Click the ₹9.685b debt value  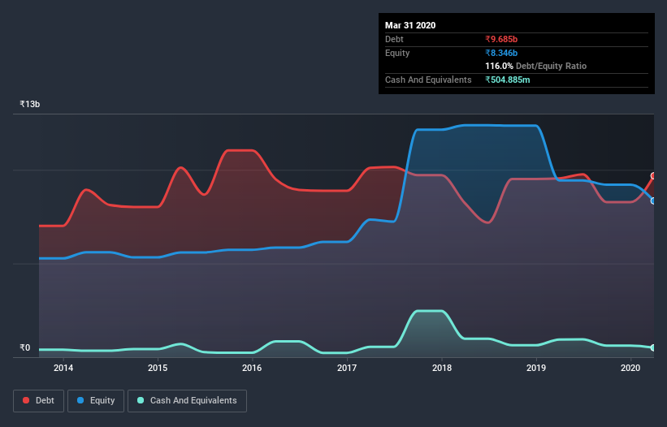point(501,39)
